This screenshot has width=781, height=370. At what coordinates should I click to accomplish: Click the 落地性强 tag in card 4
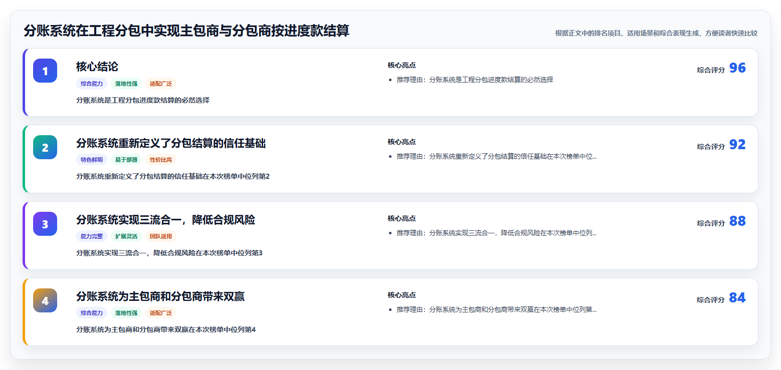pos(126,313)
